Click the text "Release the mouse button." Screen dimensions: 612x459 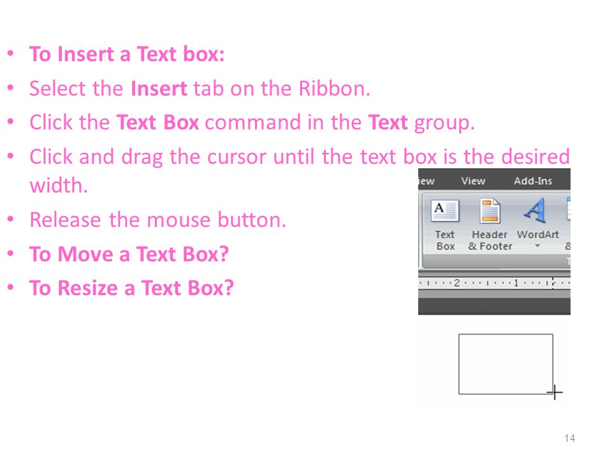click(x=158, y=220)
